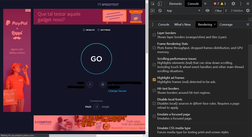Enable the Layer borders checkbox
252x137 pixels.
pyautogui.click(x=154, y=35)
